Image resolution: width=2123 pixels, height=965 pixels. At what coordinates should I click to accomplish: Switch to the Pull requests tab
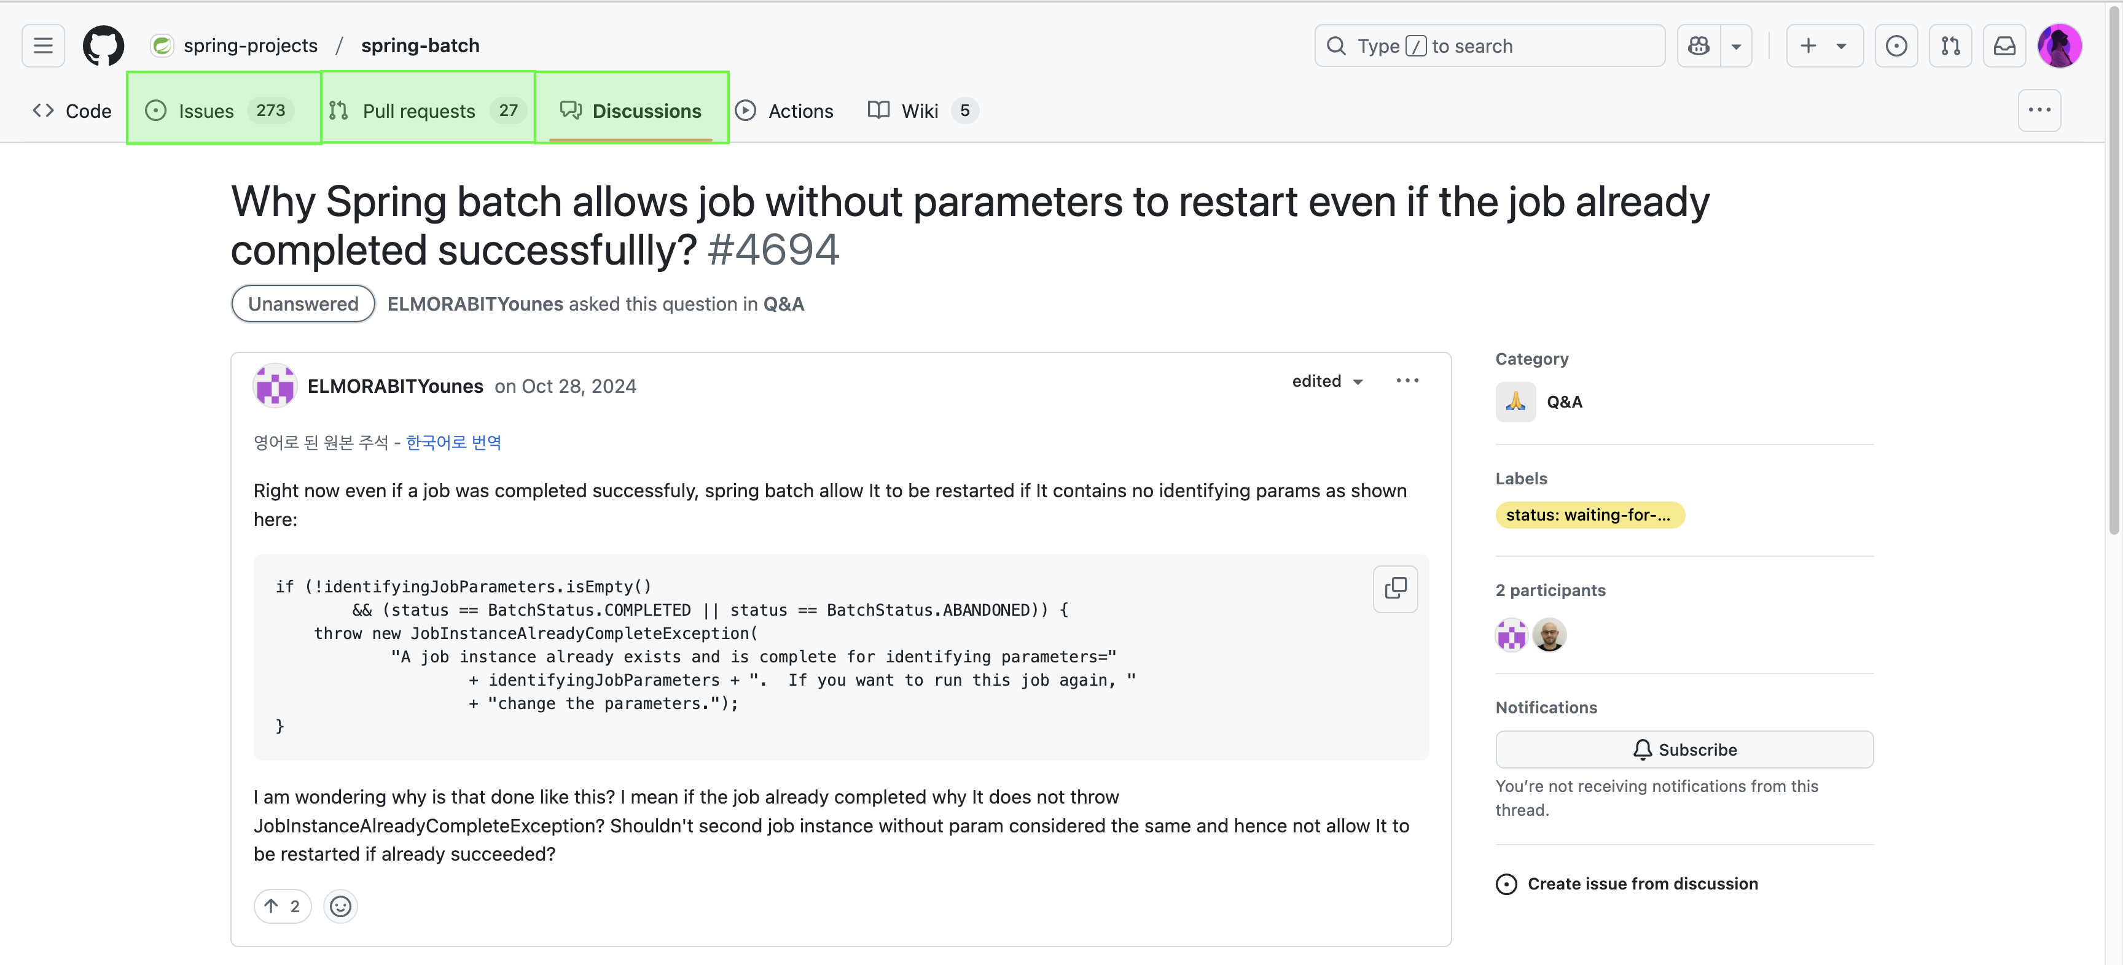[427, 110]
